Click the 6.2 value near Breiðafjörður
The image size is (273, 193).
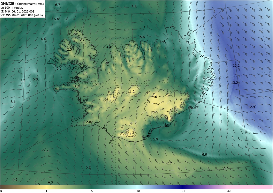59,69
